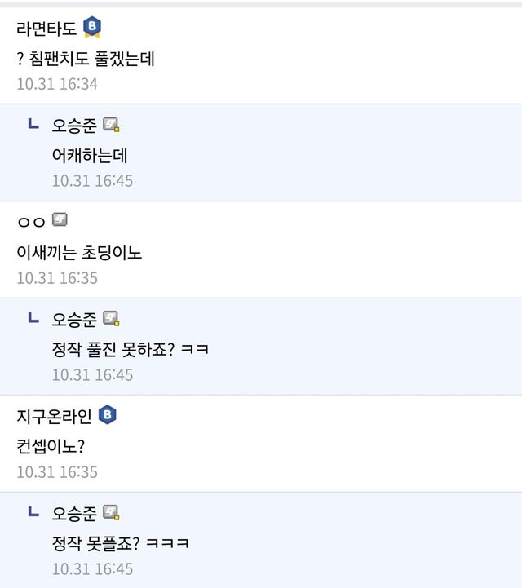The width and height of the screenshot is (522, 588).
Task: Click the 10.31 16:34 timestamp
Action: point(57,84)
